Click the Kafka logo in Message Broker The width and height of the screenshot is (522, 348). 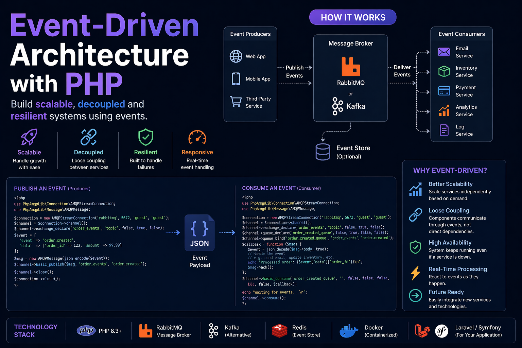click(337, 106)
